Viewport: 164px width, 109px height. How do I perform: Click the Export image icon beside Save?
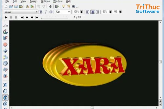[x=21, y=7]
